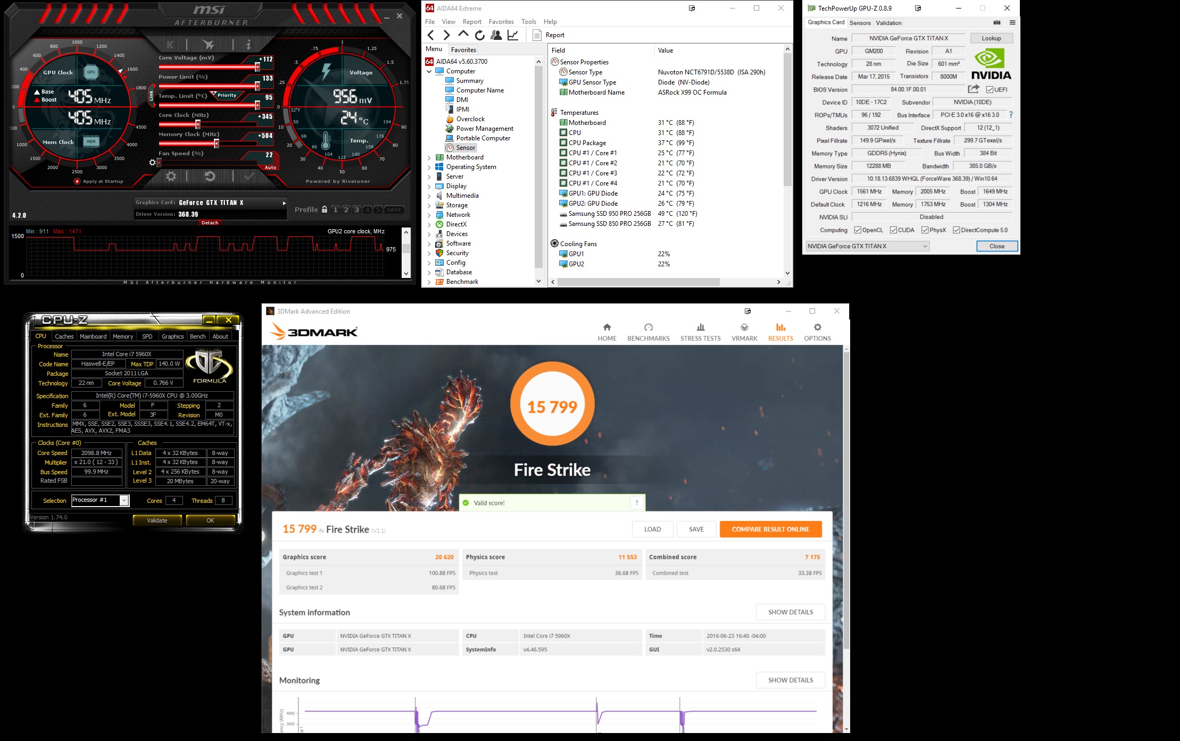Adjust the Core Clock slider handle

[198, 124]
